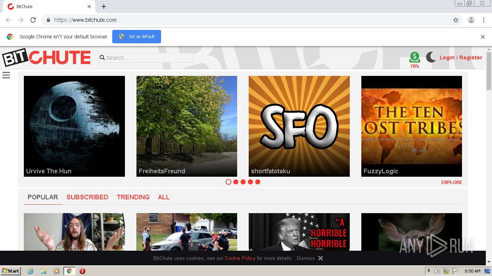This screenshot has width=492, height=276.
Task: Select the fifth carousel page dot
Action: tap(258, 182)
